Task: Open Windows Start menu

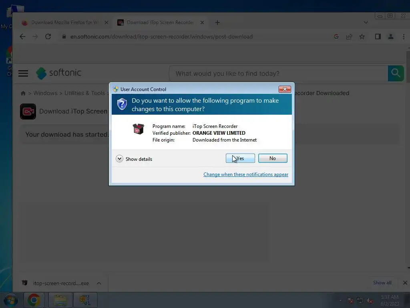Action: (x=10, y=300)
